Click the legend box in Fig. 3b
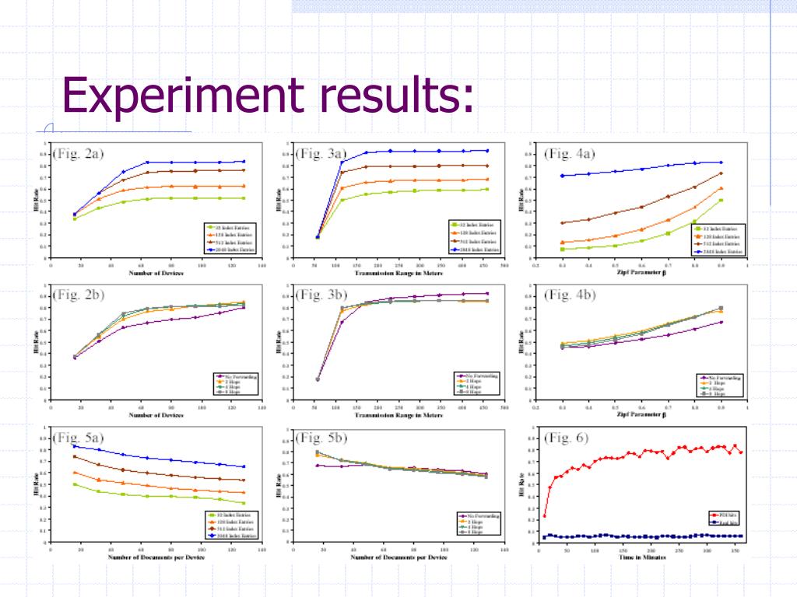The image size is (797, 597). tap(477, 383)
